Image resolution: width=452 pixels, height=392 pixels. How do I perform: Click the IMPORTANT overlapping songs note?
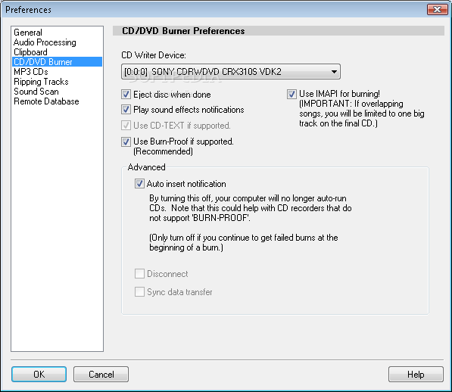coord(362,114)
